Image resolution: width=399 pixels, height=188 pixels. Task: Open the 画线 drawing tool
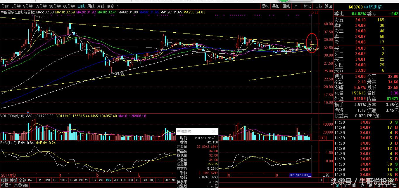click(x=286, y=6)
